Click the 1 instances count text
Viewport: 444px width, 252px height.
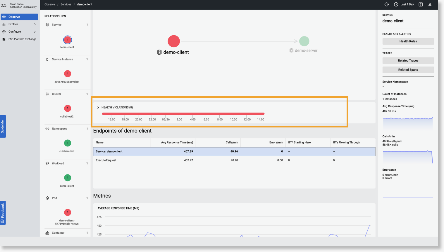pyautogui.click(x=390, y=99)
